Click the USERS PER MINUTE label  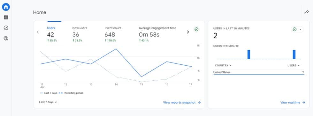pyautogui.click(x=226, y=46)
